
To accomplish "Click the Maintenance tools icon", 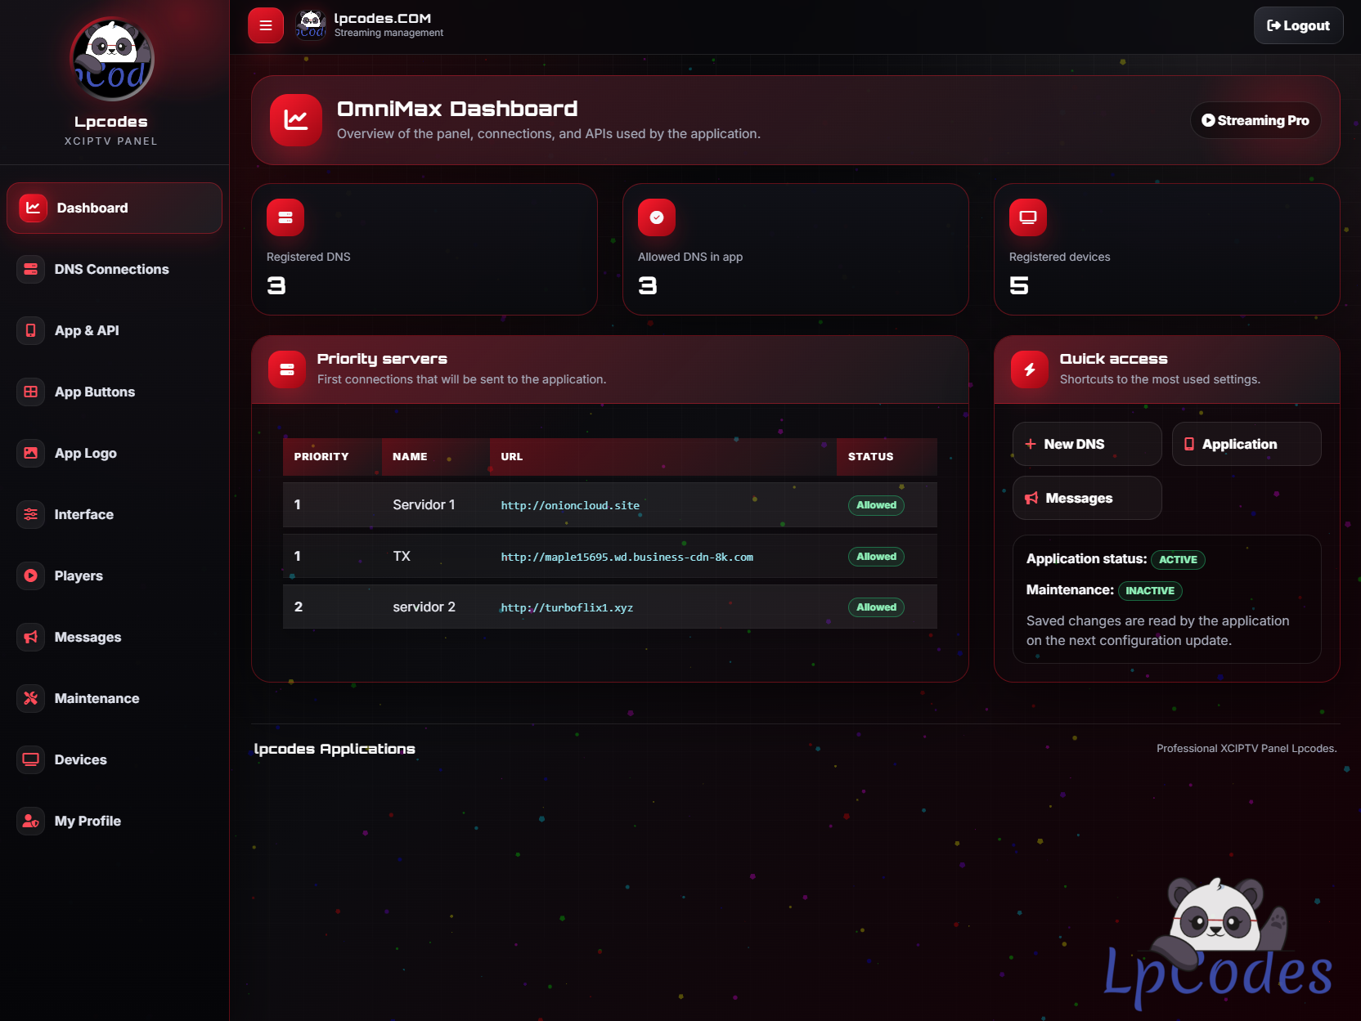I will (31, 698).
